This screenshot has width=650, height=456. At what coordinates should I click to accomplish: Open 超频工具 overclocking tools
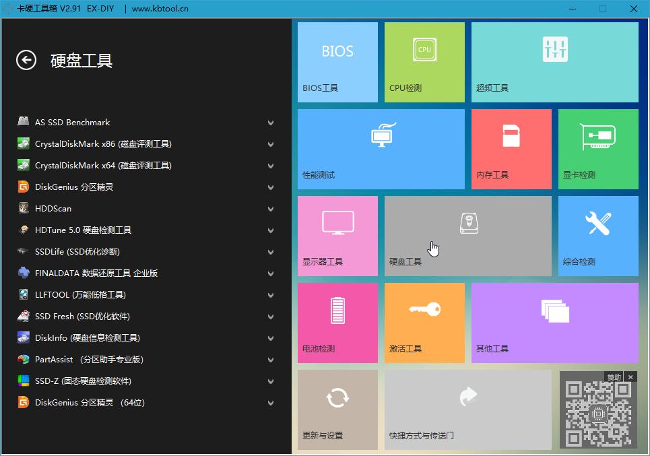coord(554,62)
